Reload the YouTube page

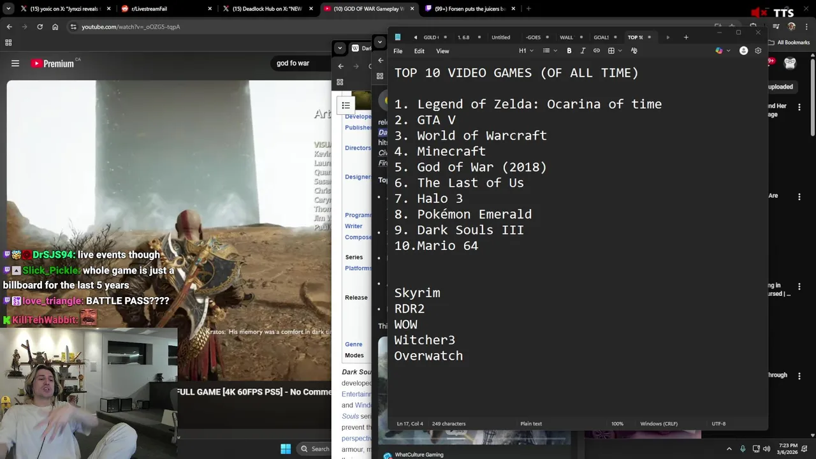pyautogui.click(x=40, y=27)
